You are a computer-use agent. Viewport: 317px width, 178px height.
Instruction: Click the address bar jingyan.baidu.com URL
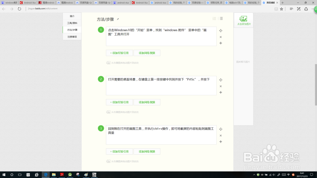click(43, 9)
